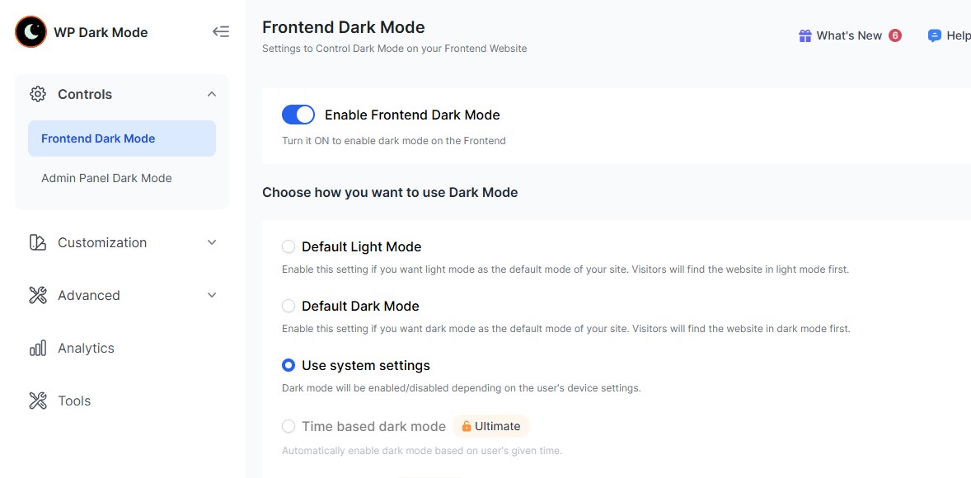
Task: Click the Help chat bubble icon
Action: (935, 35)
